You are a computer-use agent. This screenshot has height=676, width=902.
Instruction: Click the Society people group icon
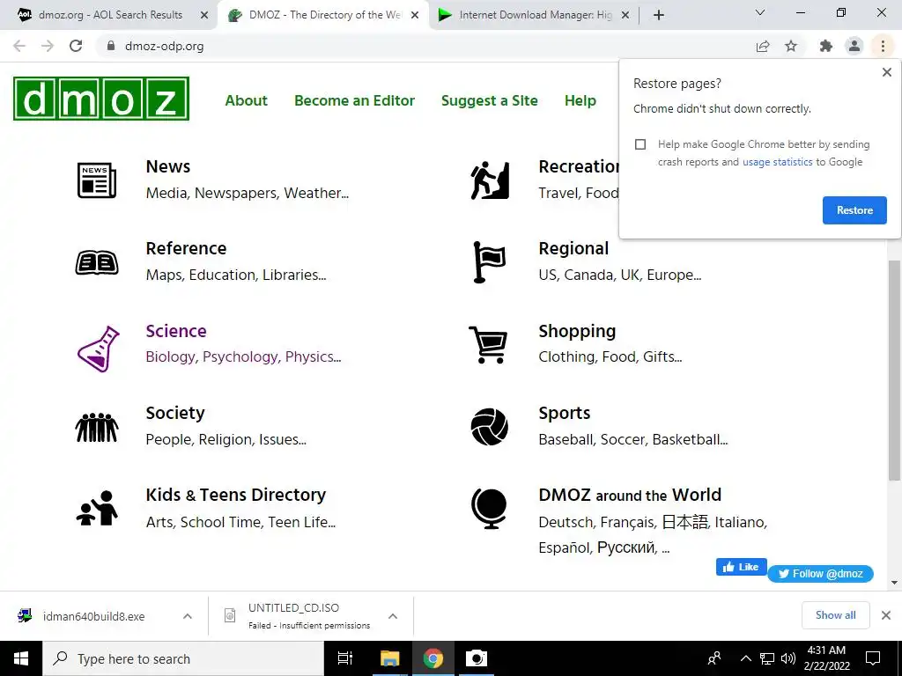click(97, 427)
